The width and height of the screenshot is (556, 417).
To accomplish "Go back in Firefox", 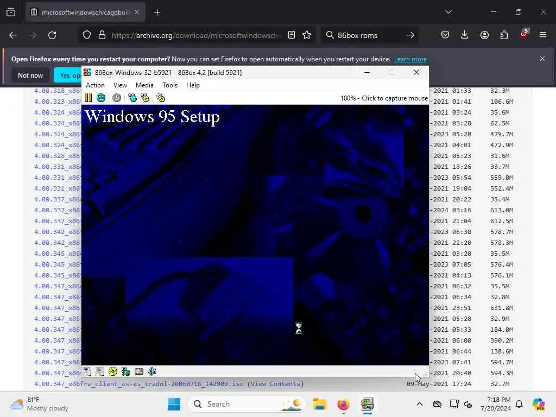I will 13,35.
